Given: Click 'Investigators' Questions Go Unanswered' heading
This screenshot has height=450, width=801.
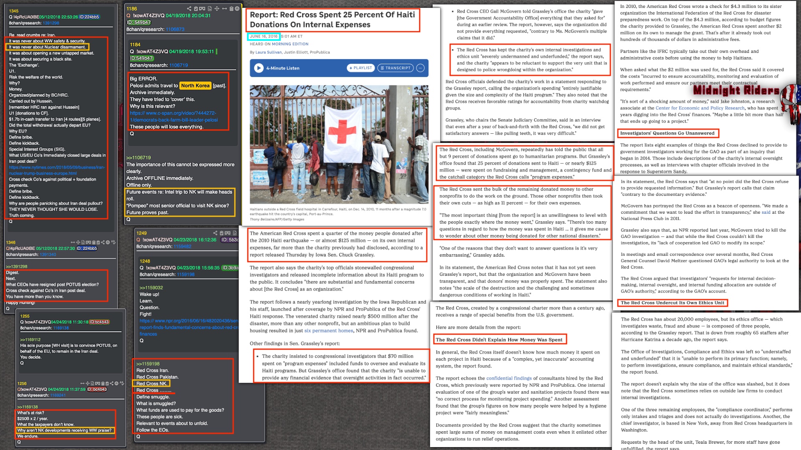Looking at the screenshot, I should click(667, 133).
